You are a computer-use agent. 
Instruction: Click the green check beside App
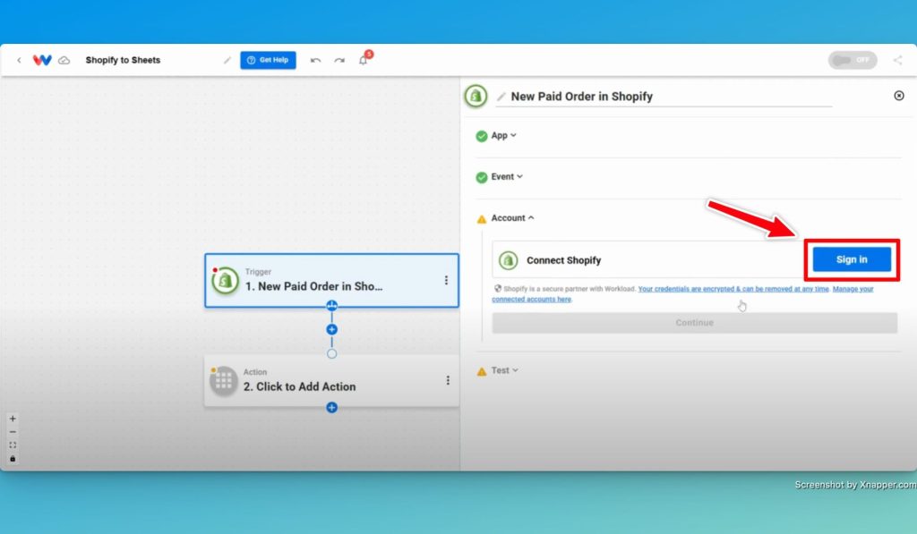[x=481, y=136]
